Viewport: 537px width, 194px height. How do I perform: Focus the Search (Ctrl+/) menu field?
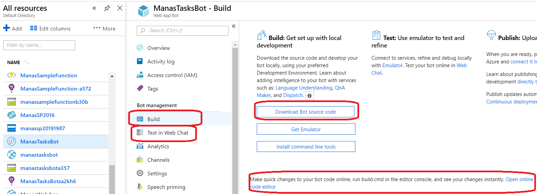(x=182, y=31)
